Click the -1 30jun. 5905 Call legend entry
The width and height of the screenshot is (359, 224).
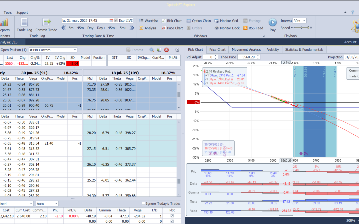[225, 79]
